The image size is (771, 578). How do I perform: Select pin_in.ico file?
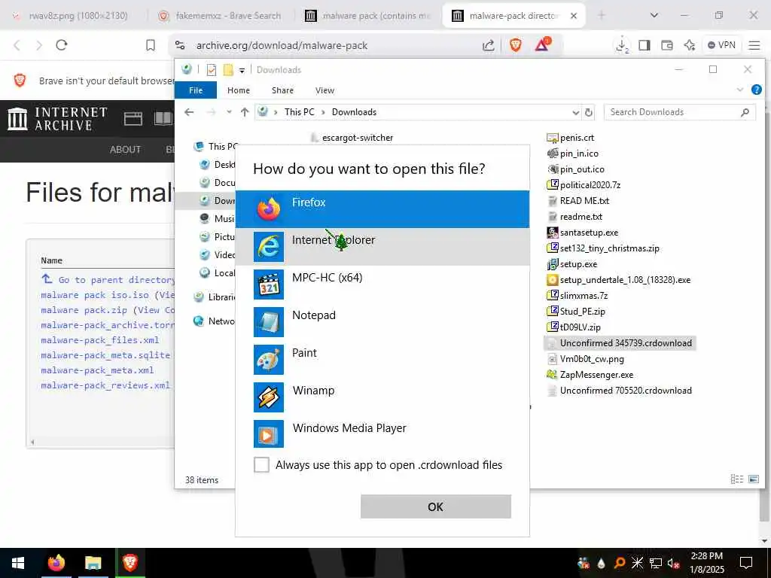pos(573,154)
